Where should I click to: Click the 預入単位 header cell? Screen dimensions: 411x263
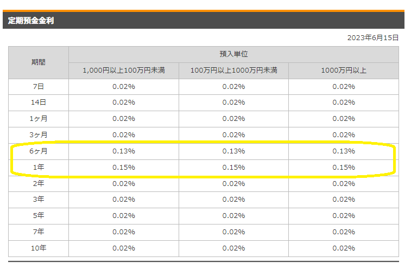(233, 54)
